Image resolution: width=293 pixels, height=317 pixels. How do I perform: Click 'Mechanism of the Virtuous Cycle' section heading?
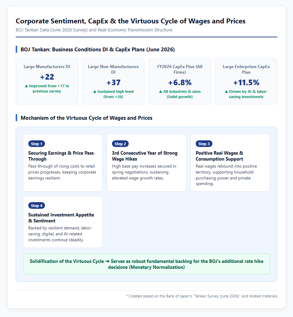pyautogui.click(x=87, y=118)
